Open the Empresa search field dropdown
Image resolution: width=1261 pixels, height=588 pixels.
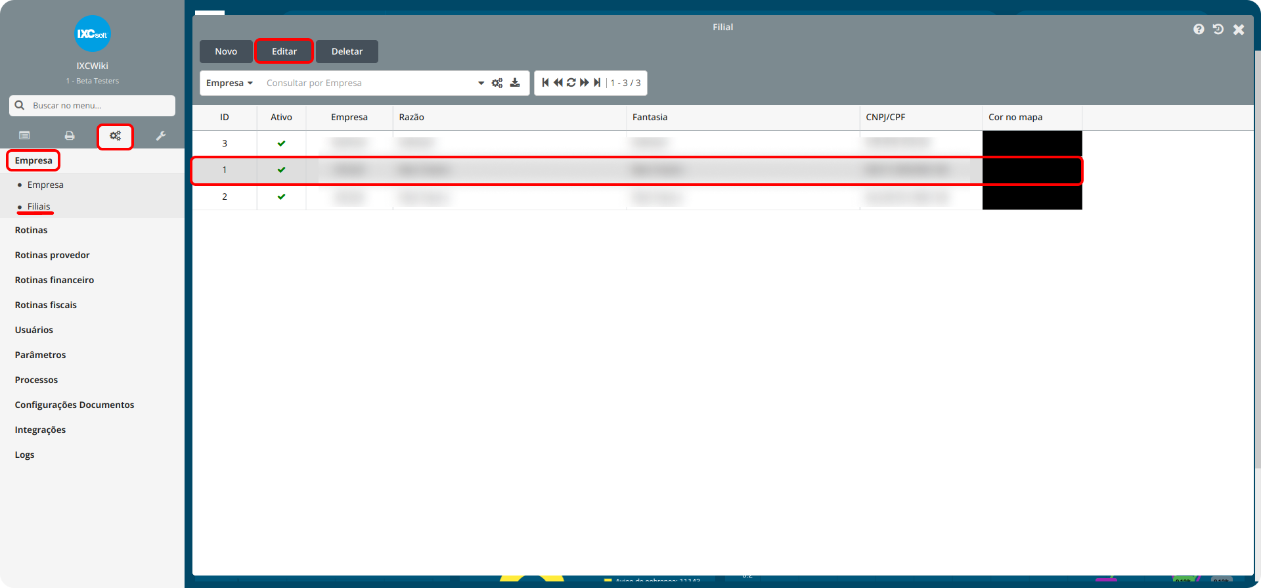[229, 83]
